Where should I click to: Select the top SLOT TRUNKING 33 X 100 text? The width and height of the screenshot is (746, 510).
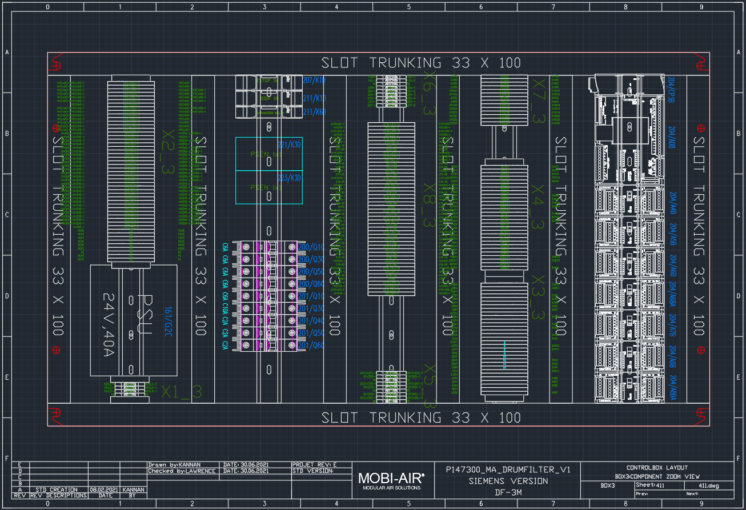click(x=421, y=63)
